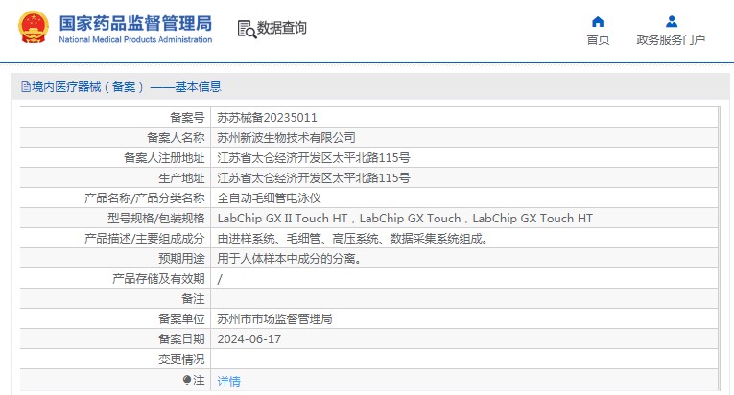Screen dimensions: 734x395
Task: Go to 首页 home link
Action: click(598, 39)
